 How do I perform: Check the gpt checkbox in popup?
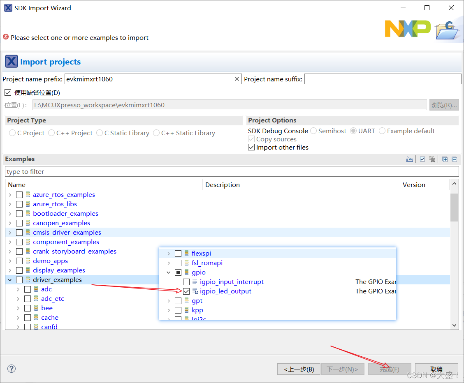(178, 301)
